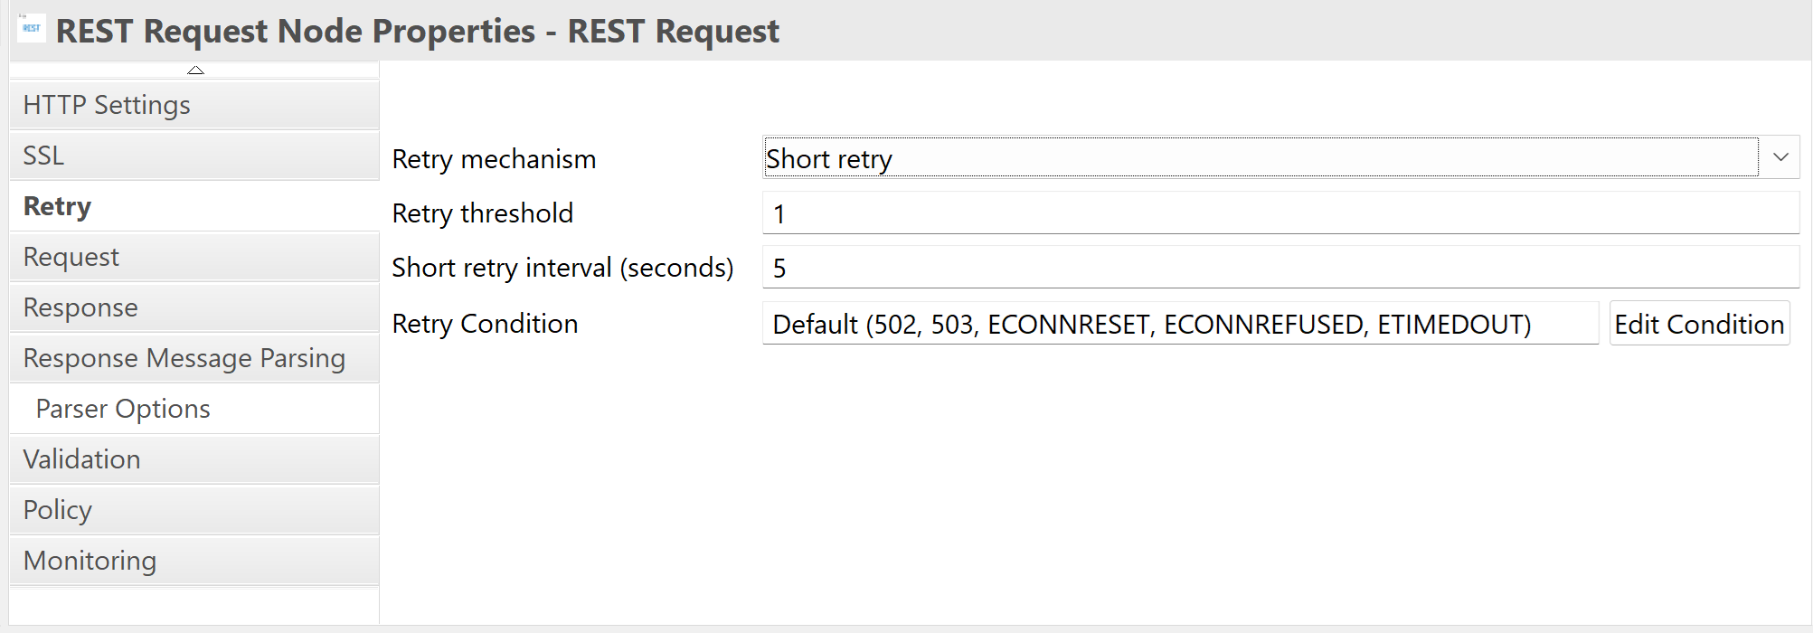1813x633 pixels.
Task: Go to the Request tab
Action: [194, 257]
